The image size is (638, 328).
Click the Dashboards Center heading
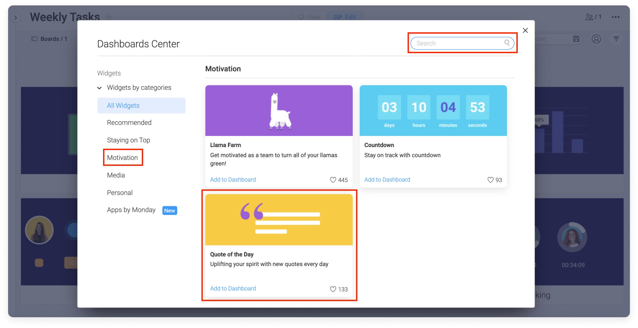(138, 44)
